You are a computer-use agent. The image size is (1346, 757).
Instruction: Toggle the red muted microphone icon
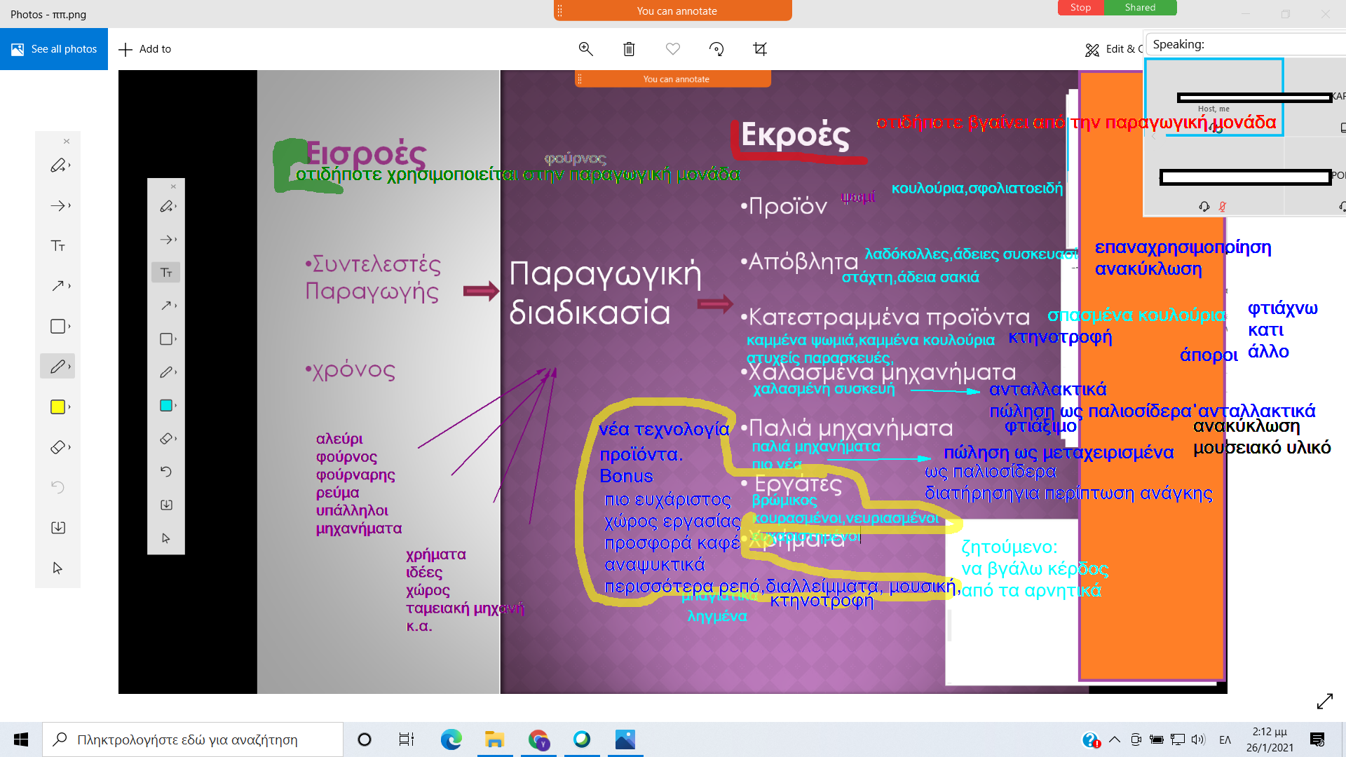click(x=1223, y=206)
